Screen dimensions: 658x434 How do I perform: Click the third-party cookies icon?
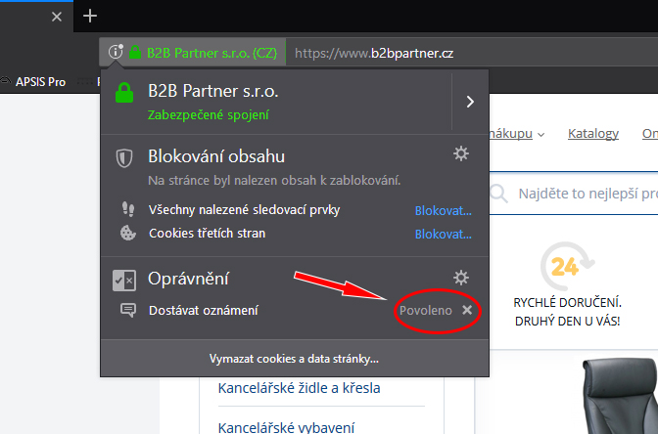click(x=128, y=233)
